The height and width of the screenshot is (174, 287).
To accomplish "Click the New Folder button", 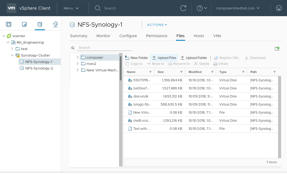I will click(x=137, y=58).
